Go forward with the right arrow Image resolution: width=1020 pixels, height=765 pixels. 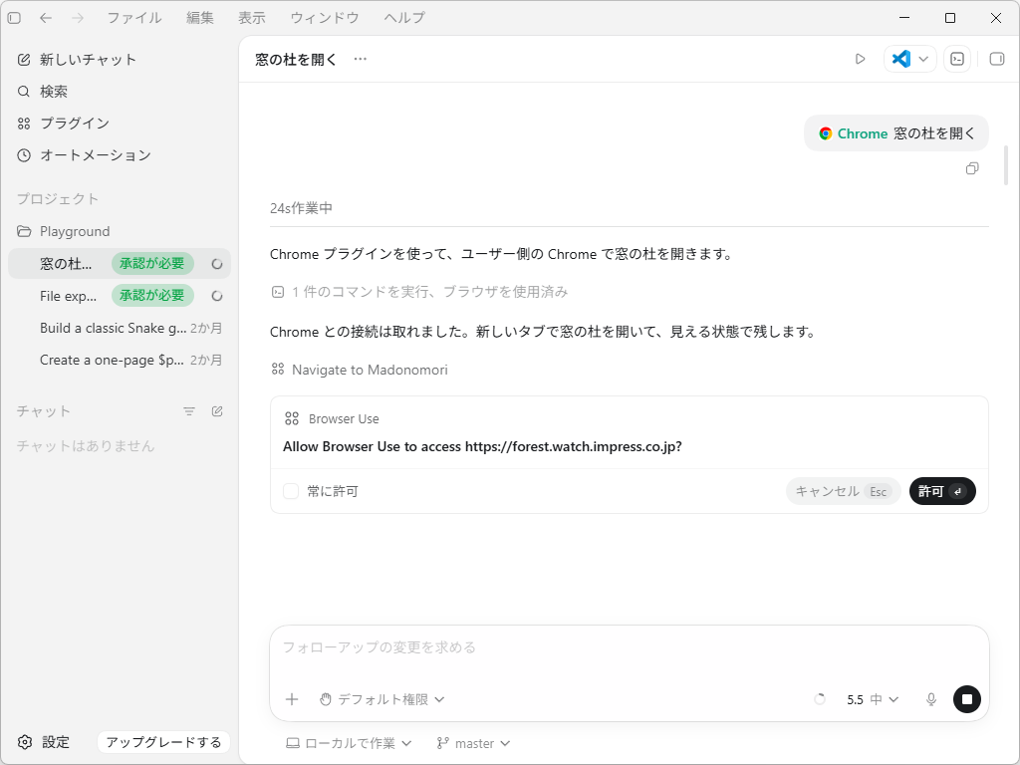tap(78, 18)
